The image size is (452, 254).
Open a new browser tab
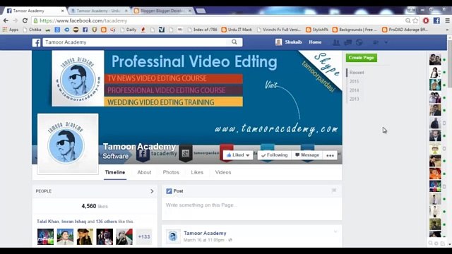(x=201, y=11)
